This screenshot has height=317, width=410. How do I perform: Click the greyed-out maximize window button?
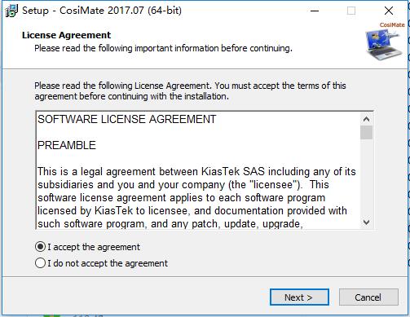(351, 11)
